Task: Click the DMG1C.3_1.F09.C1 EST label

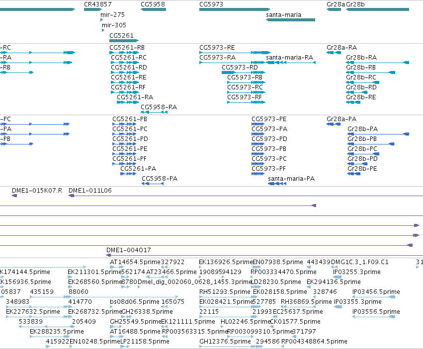Action: tap(359, 262)
